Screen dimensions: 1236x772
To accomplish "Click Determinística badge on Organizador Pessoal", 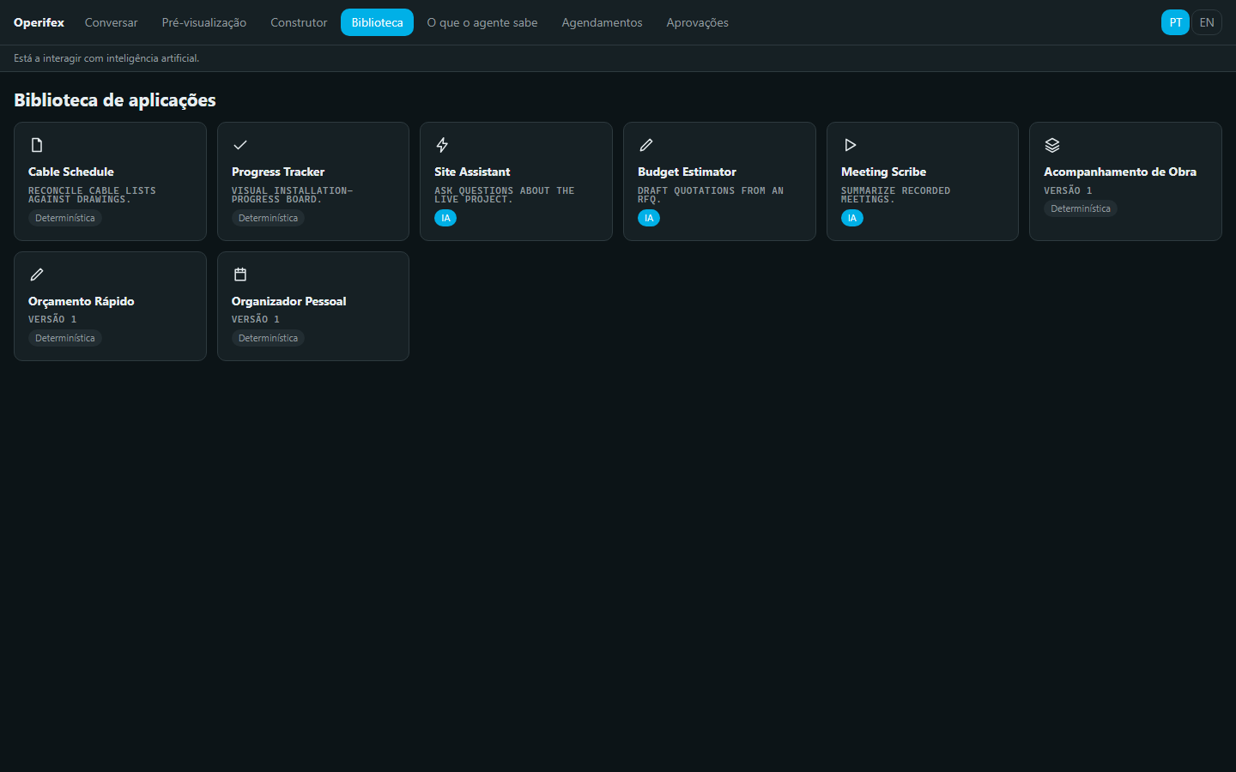I will [x=268, y=338].
